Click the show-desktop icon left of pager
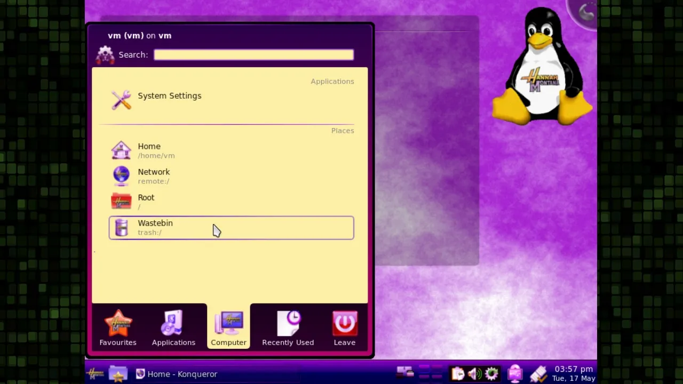The image size is (683, 384). pyautogui.click(x=405, y=371)
